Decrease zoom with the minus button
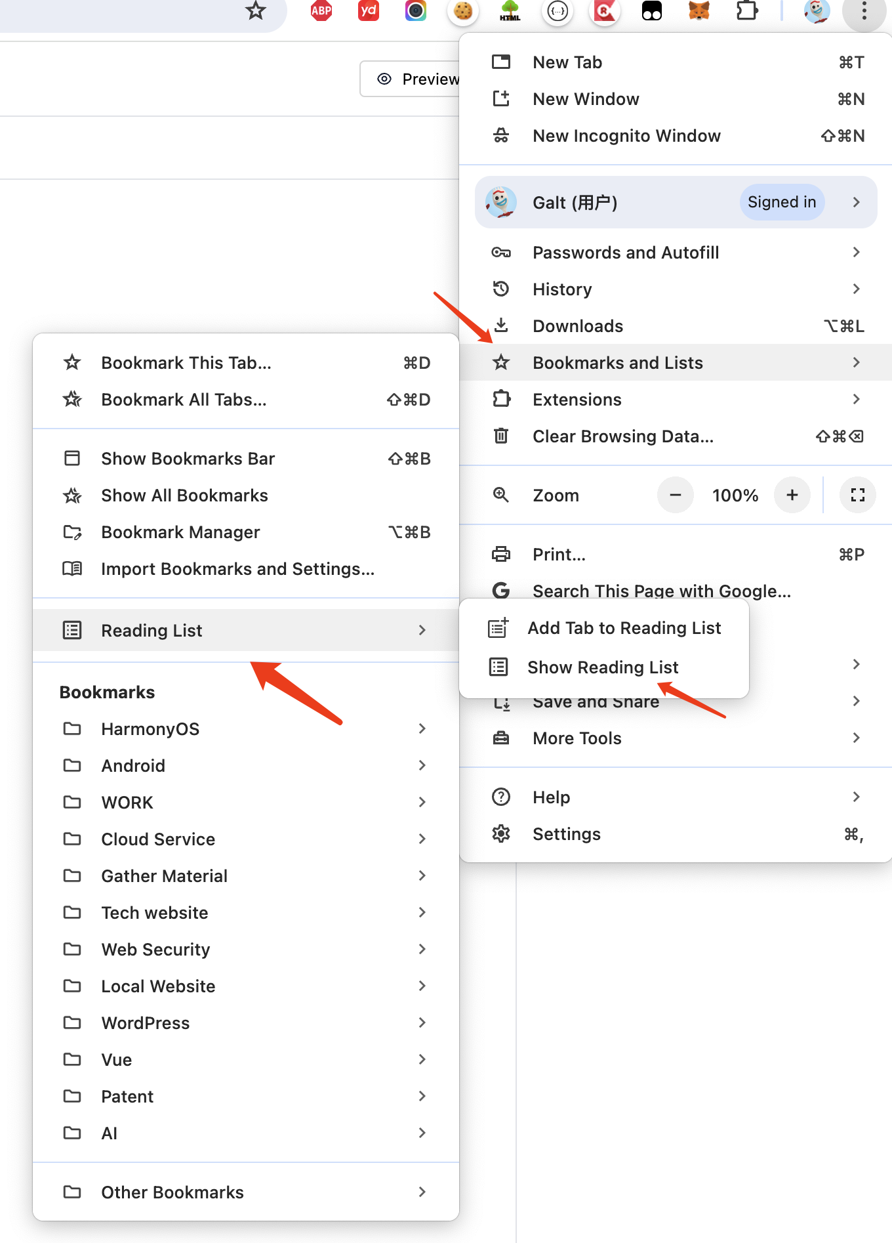Viewport: 892px width, 1243px height. (x=675, y=495)
